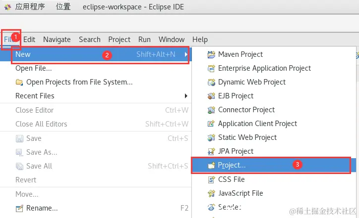
Task: Click the EJB Project icon
Action: tap(211, 96)
